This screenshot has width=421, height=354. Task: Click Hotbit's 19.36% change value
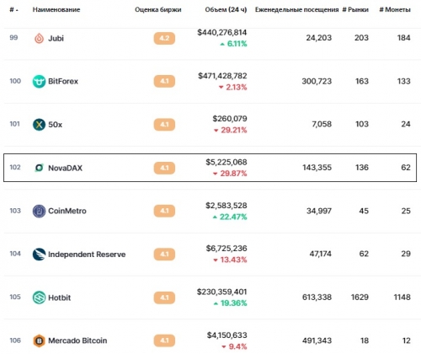coord(233,303)
